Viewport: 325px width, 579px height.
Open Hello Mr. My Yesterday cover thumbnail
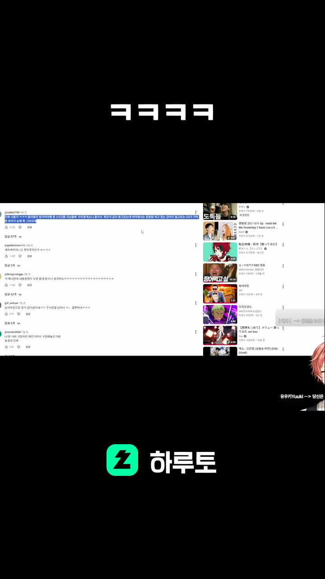point(220,231)
